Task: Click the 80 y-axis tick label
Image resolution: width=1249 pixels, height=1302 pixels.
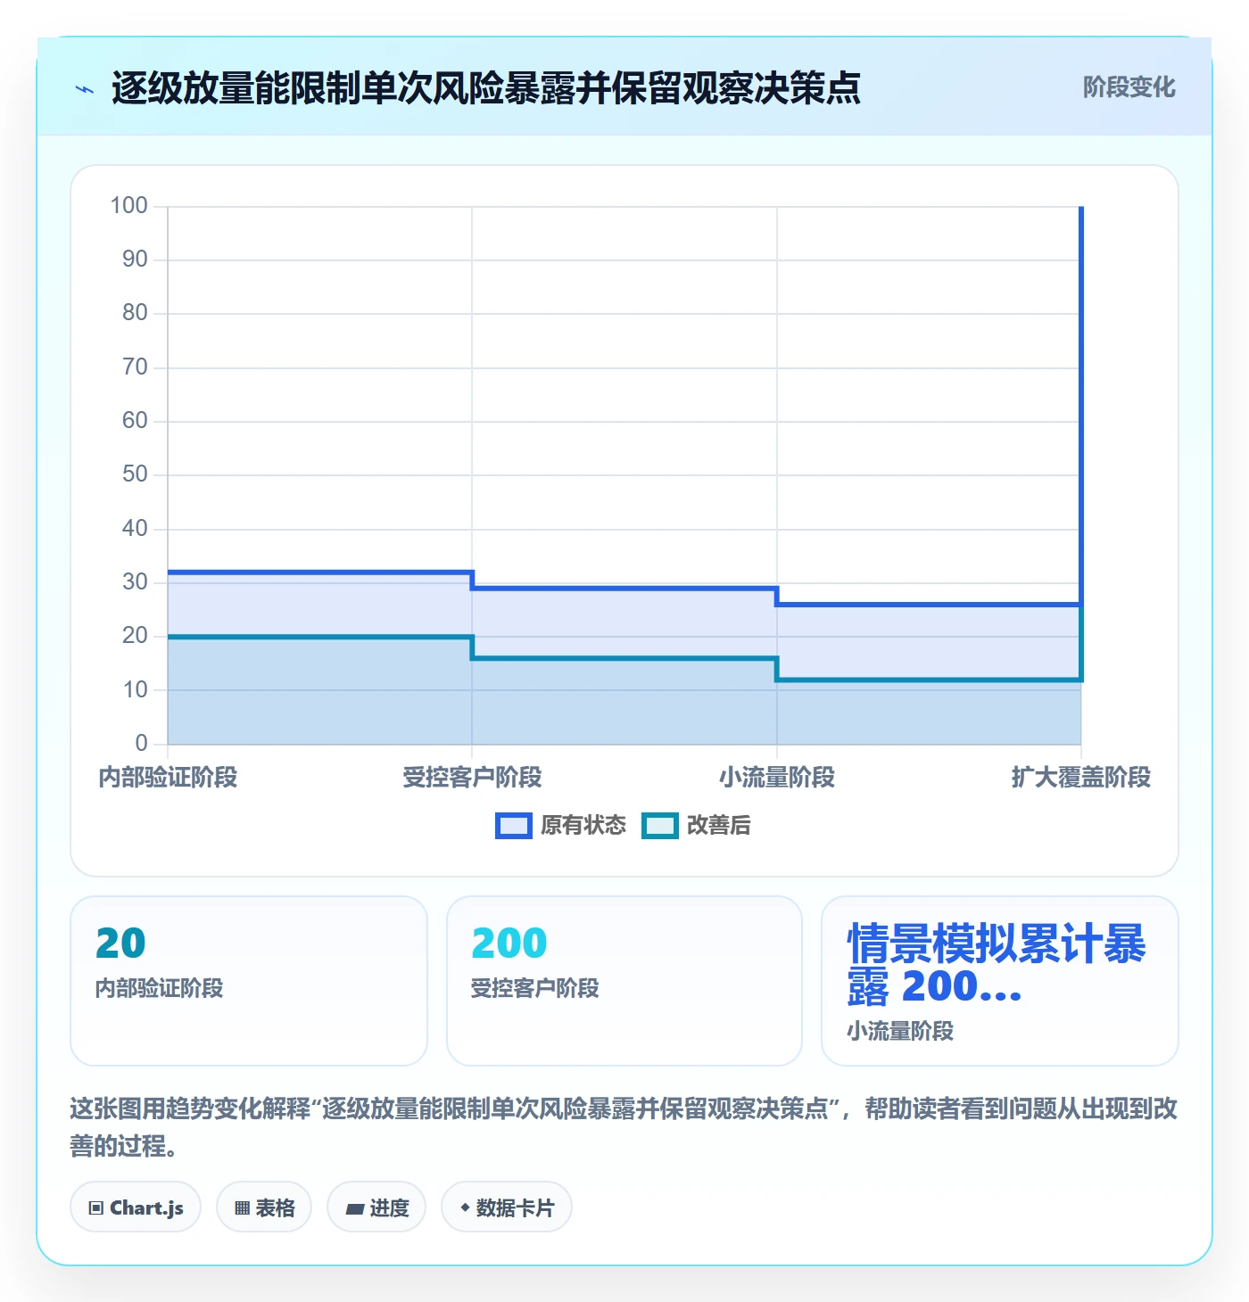Action: tap(135, 313)
